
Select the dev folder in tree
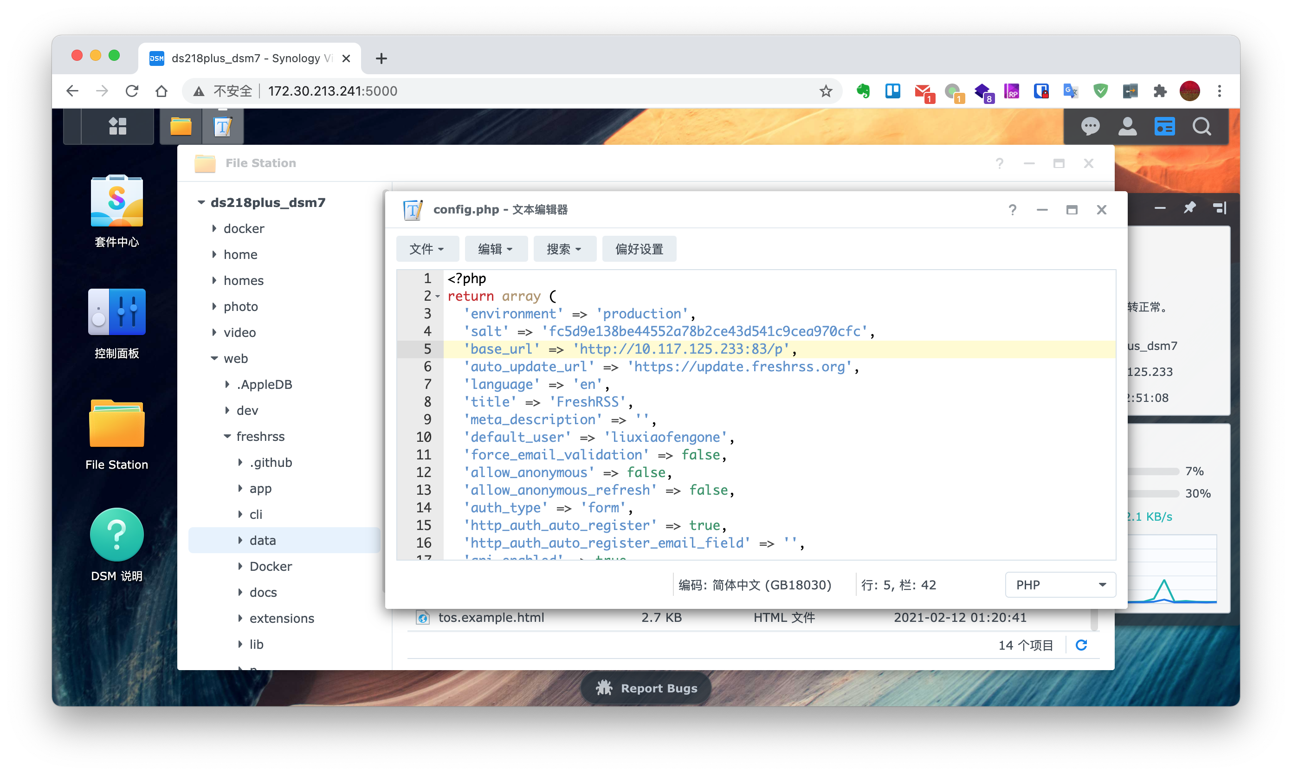coord(247,411)
